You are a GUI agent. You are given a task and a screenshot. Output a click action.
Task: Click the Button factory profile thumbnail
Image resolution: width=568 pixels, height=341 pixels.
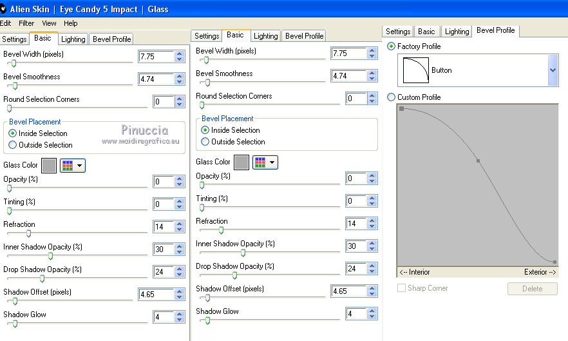pyautogui.click(x=415, y=70)
